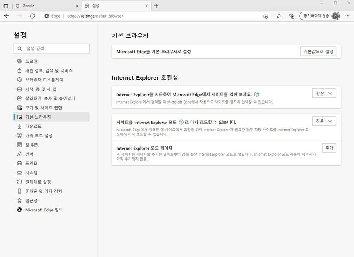Open 쿠키 및 사이트 권한 section
Image resolution: width=354 pixels, height=257 pixels.
(51, 107)
